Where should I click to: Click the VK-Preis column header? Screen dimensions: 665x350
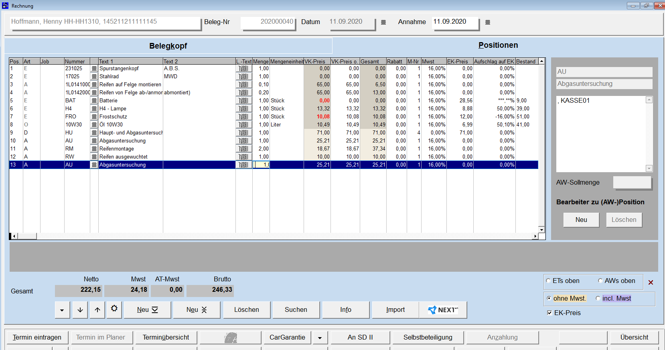pyautogui.click(x=317, y=61)
